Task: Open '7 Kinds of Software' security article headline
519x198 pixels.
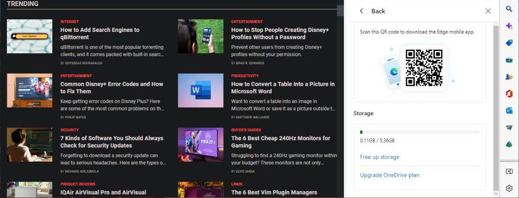Action: 112,142
